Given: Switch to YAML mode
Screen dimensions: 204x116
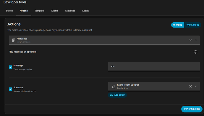Looking at the screenshot, I should [192, 25].
